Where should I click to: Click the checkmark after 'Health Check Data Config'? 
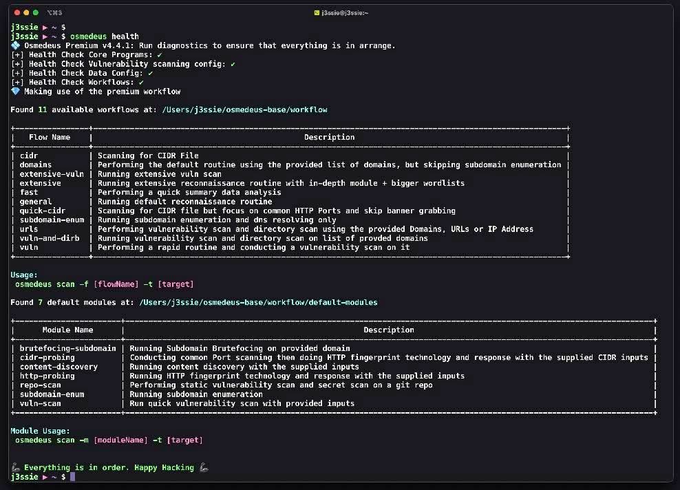(150, 73)
